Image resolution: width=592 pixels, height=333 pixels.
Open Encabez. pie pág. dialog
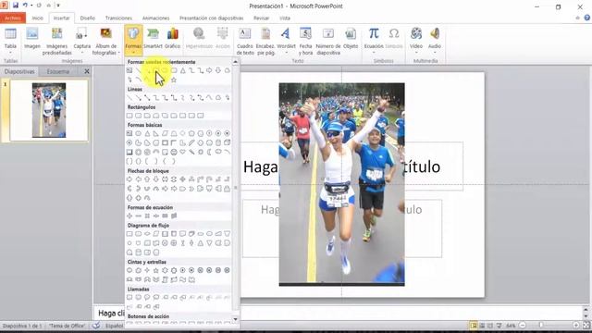click(265, 42)
